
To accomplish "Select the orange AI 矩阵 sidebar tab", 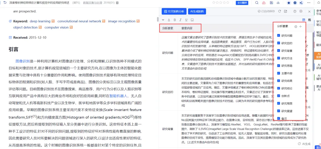I will click(317, 55).
